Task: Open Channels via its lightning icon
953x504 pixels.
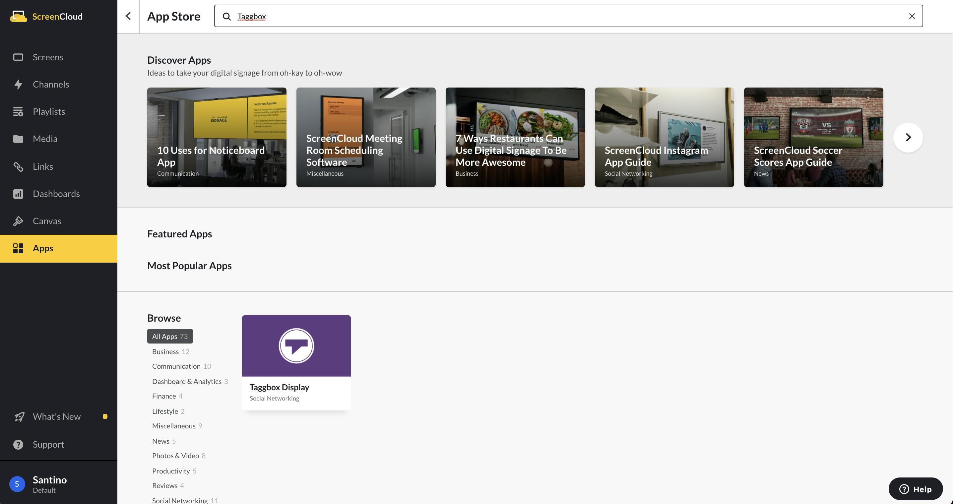Action: click(18, 84)
